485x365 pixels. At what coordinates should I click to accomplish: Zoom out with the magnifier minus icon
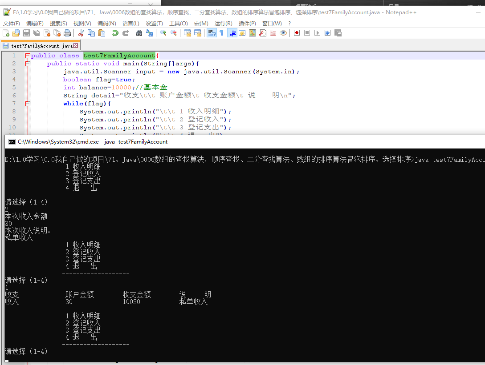(x=174, y=33)
